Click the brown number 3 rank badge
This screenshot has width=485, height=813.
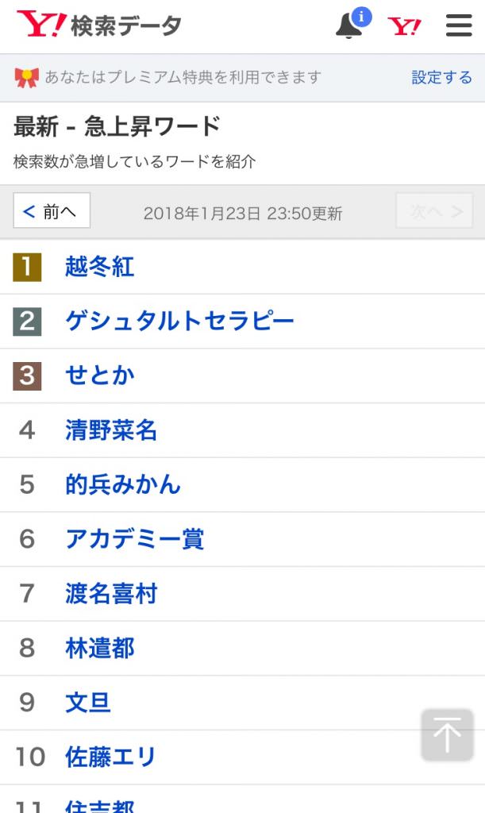click(27, 376)
